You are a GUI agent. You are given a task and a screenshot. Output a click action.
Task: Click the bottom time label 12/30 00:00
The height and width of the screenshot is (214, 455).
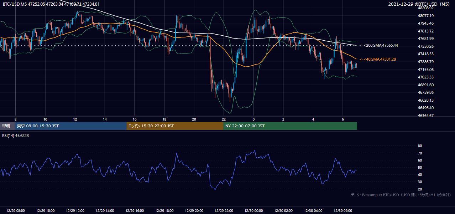click(x=253, y=211)
